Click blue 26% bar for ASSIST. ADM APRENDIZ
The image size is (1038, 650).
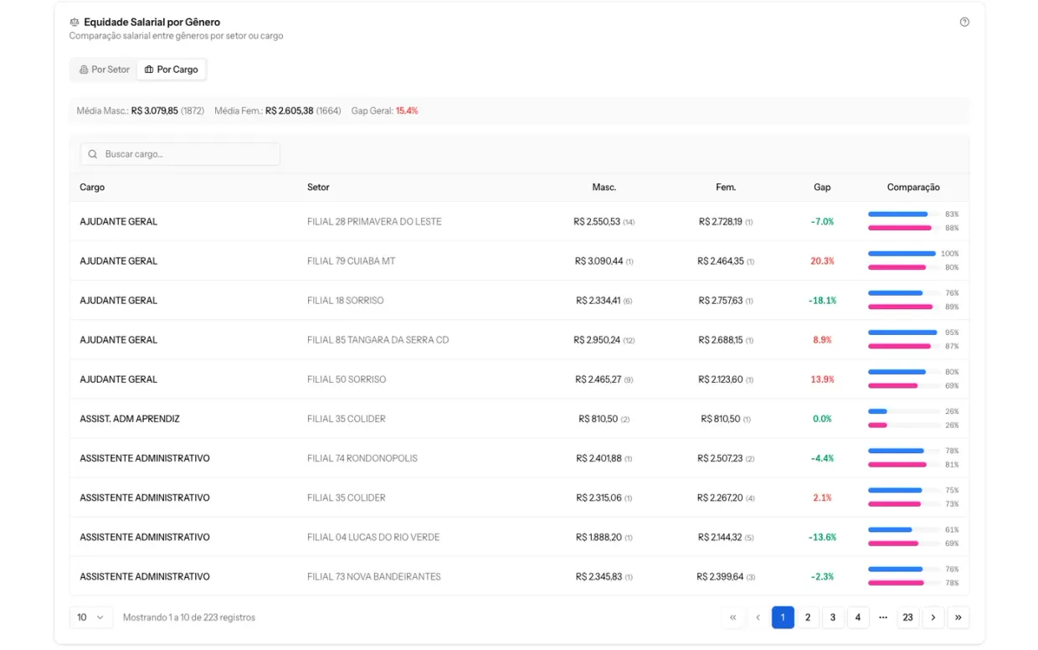point(877,411)
